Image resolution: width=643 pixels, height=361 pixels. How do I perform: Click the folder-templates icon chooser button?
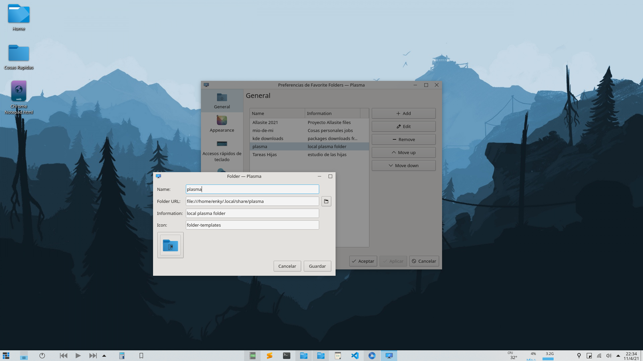point(170,245)
